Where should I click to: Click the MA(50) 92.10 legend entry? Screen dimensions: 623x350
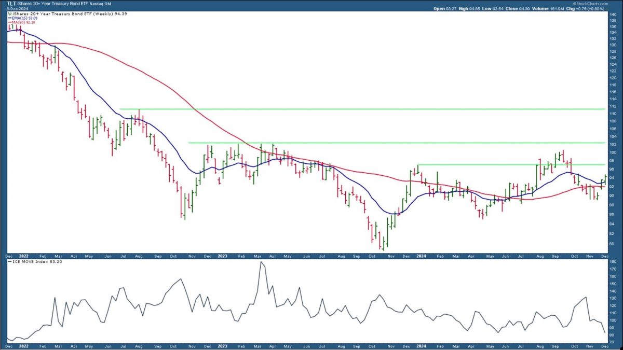[23, 23]
